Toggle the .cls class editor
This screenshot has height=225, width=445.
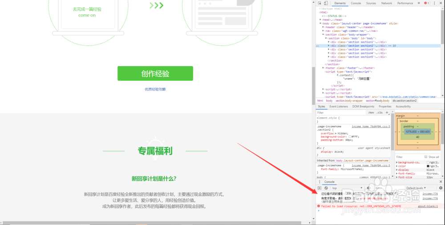(x=380, y=113)
